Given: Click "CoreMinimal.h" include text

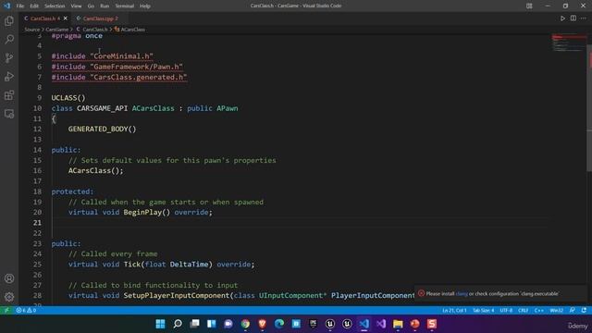Looking at the screenshot, I should tap(121, 56).
